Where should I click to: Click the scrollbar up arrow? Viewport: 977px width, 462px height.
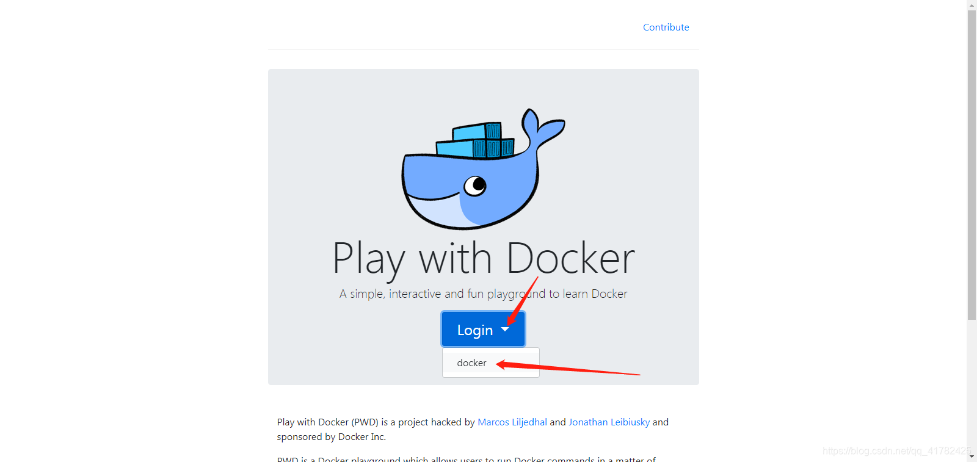[972, 4]
